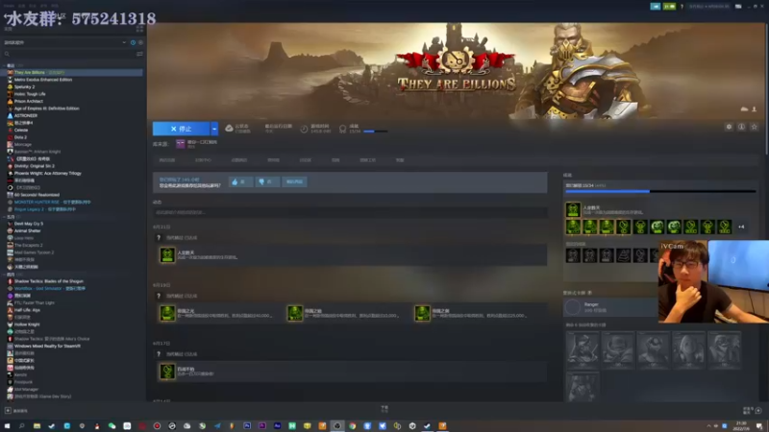Click the blue Stop (停止) button
The height and width of the screenshot is (432, 769).
point(181,129)
